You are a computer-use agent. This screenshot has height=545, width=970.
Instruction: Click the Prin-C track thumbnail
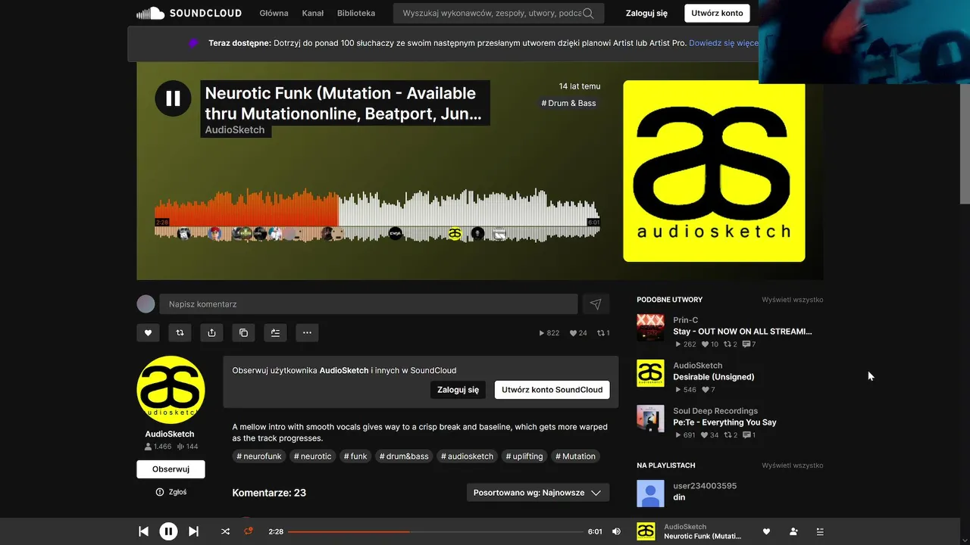[x=650, y=328]
